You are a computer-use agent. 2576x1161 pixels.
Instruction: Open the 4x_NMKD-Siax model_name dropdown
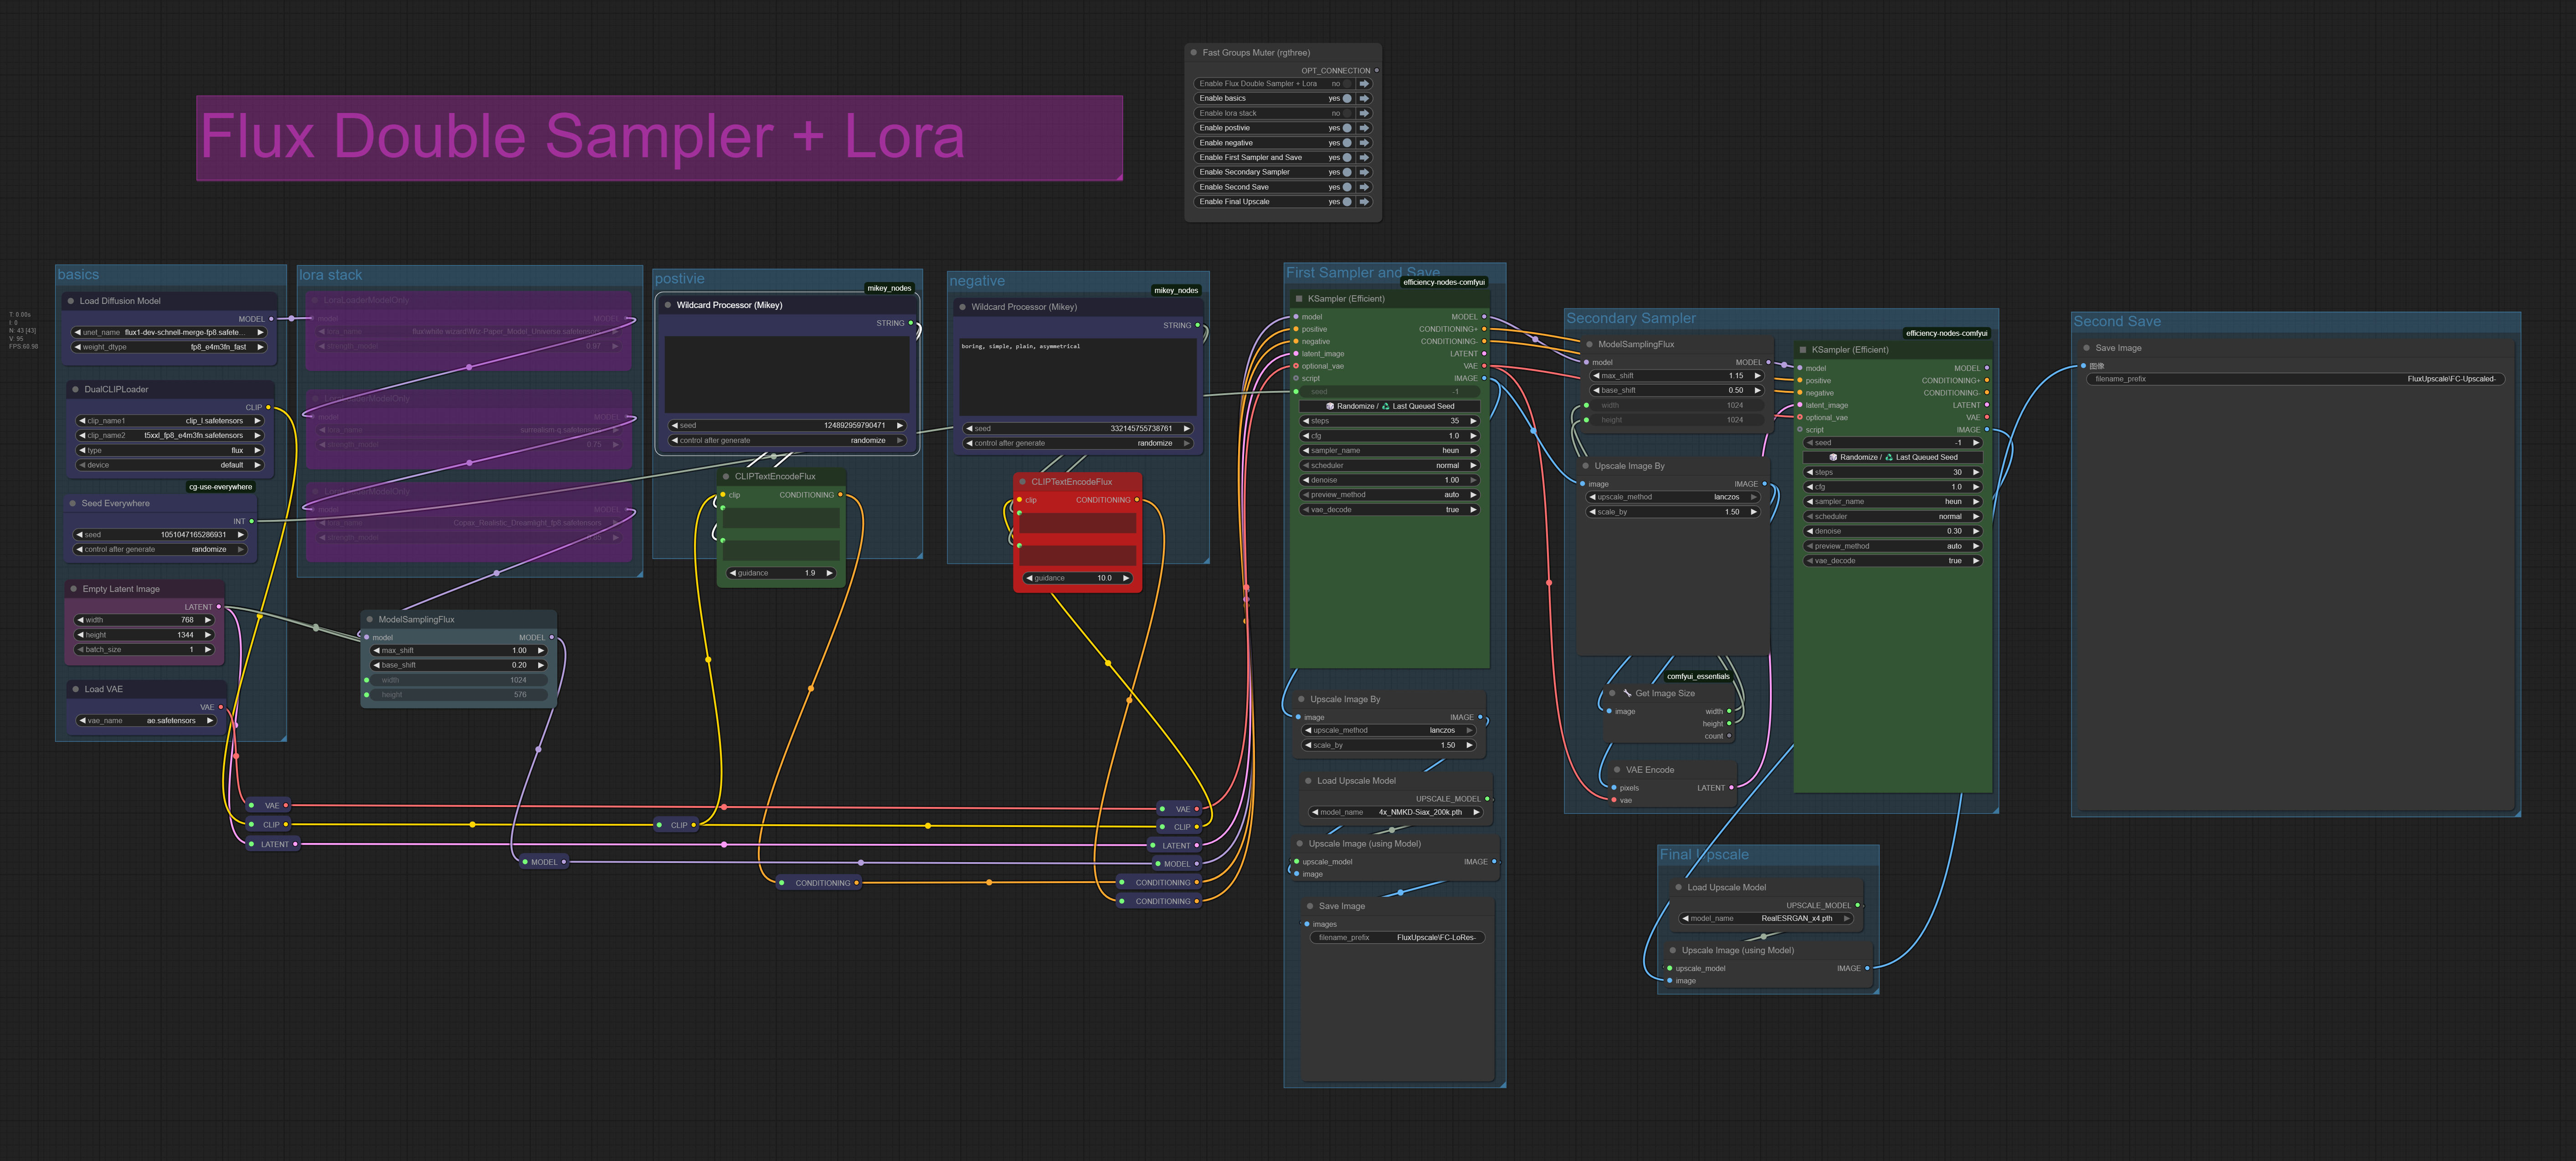[1396, 812]
